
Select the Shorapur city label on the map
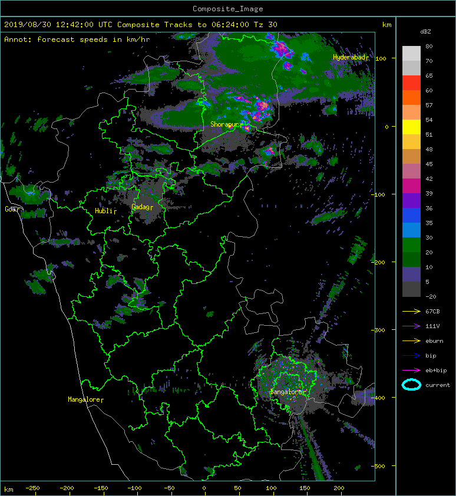click(x=227, y=124)
